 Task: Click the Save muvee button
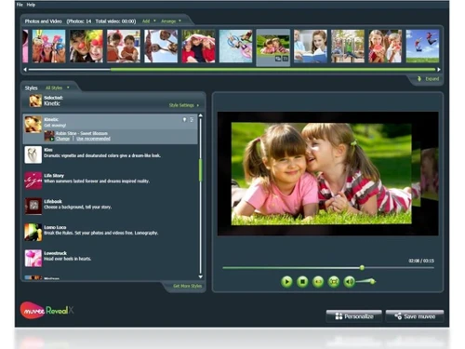415,316
